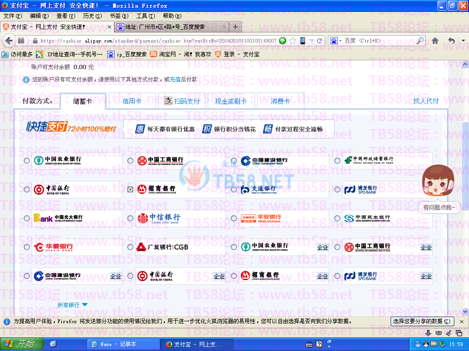Open the Windows 开始 Start button
Image resolution: width=469 pixels, height=351 pixels.
click(22, 344)
